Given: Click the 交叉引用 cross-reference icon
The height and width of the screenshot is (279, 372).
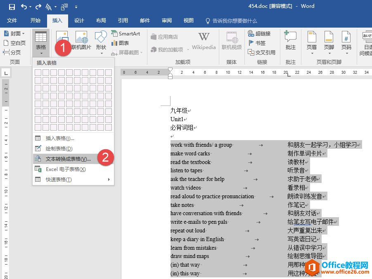Looking at the screenshot, I should click(x=261, y=52).
